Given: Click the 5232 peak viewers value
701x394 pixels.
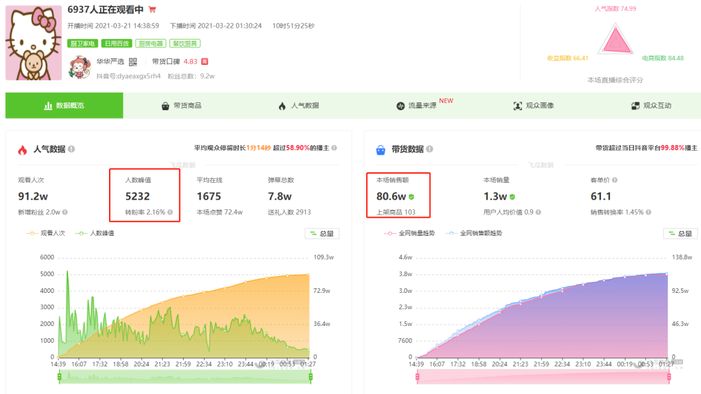Looking at the screenshot, I should 137,196.
